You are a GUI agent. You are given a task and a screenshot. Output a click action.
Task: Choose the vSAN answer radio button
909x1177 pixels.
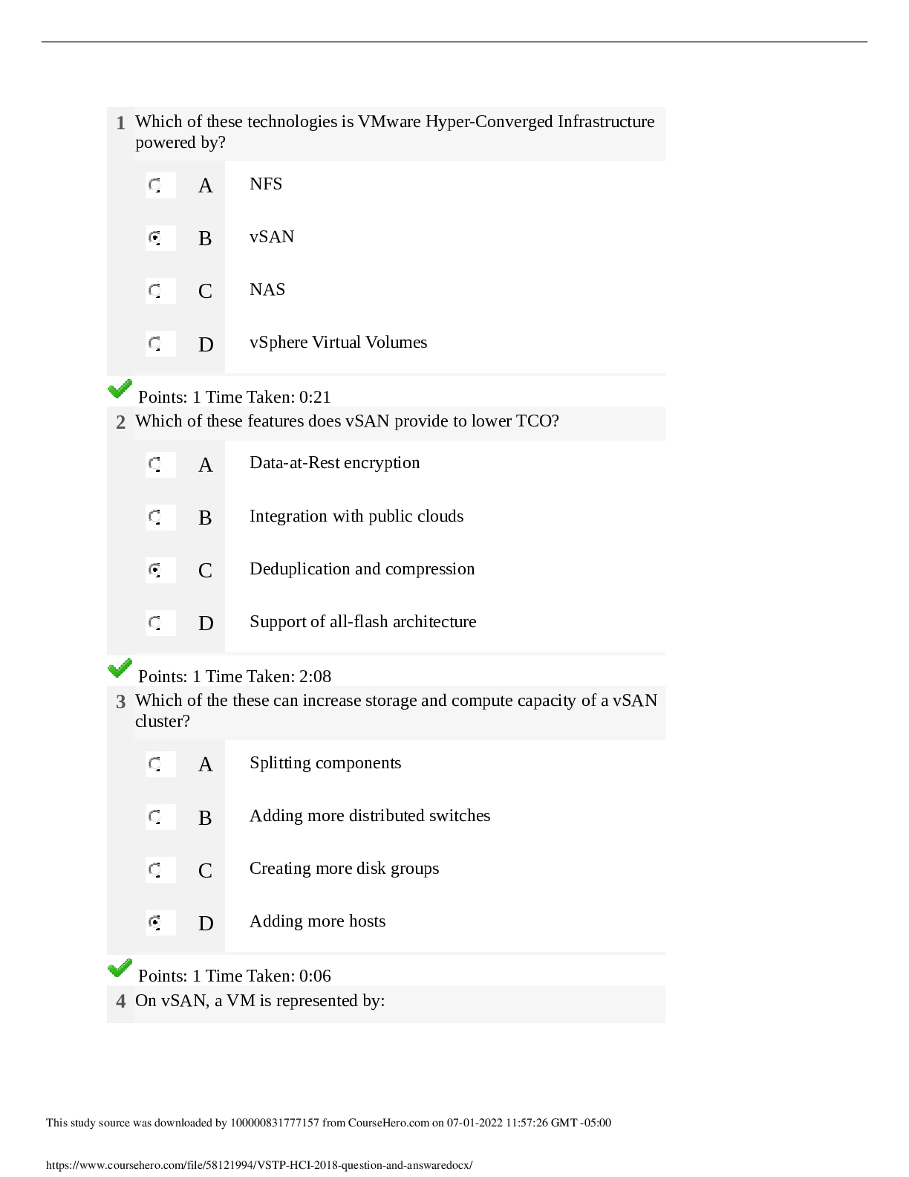tap(154, 238)
